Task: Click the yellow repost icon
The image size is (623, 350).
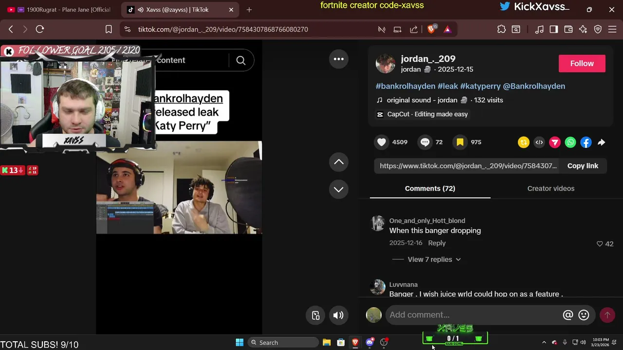Action: pos(524,142)
